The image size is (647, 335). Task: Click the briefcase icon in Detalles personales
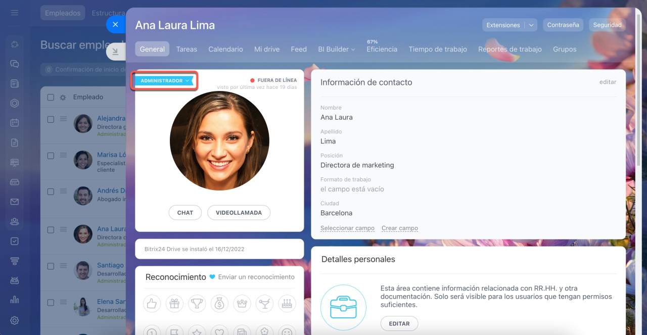click(343, 307)
